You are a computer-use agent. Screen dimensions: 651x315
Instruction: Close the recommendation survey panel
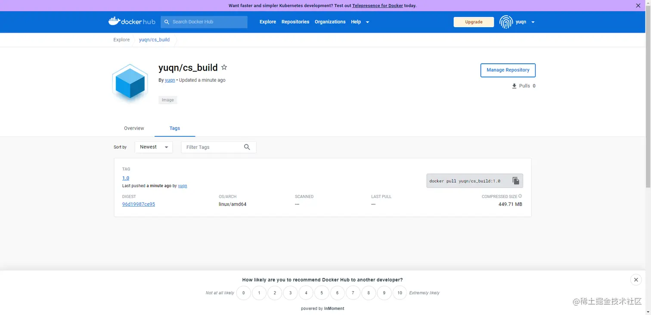tap(636, 280)
